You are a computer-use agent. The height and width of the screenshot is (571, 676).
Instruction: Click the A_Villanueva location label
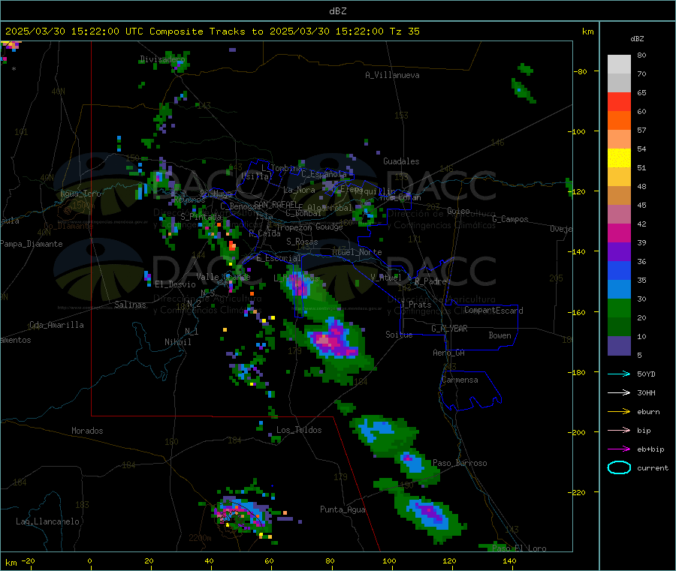click(392, 75)
